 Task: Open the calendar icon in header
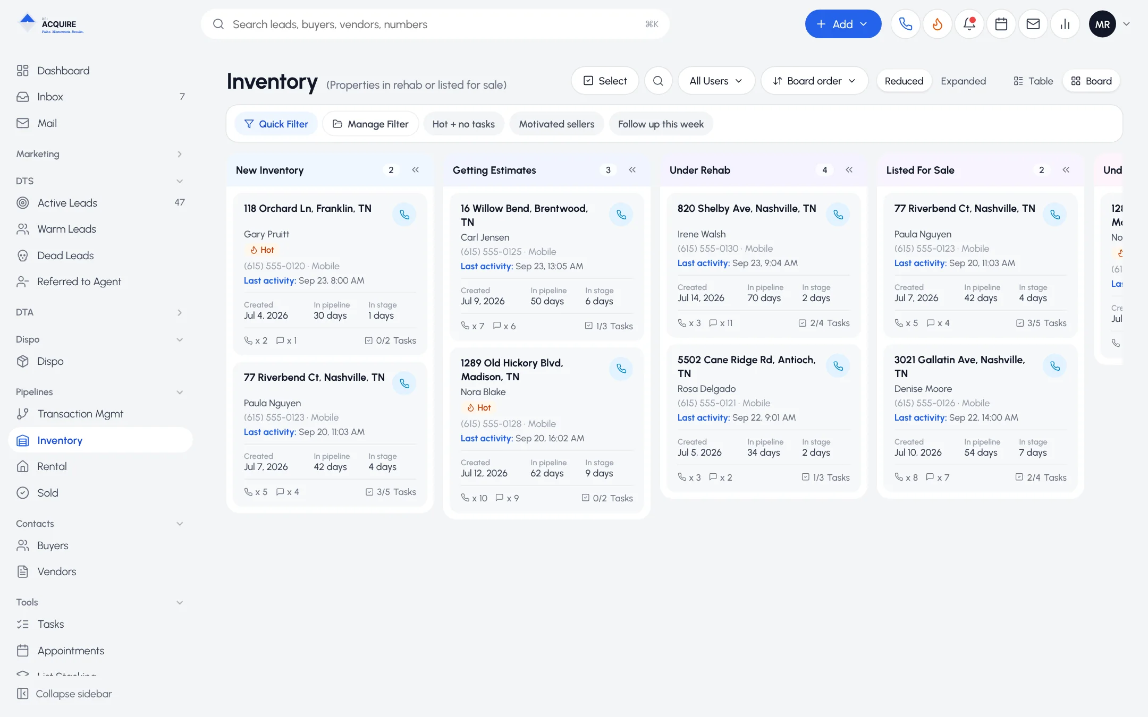coord(1001,24)
